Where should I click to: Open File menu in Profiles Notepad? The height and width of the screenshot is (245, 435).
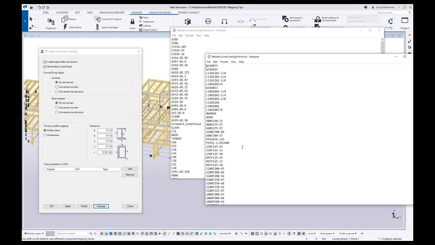click(209, 62)
